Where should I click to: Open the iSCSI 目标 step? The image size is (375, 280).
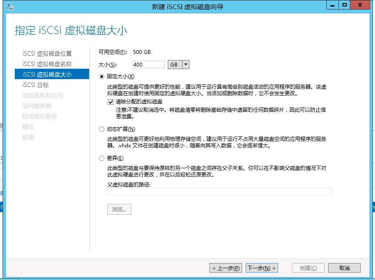tap(35, 85)
